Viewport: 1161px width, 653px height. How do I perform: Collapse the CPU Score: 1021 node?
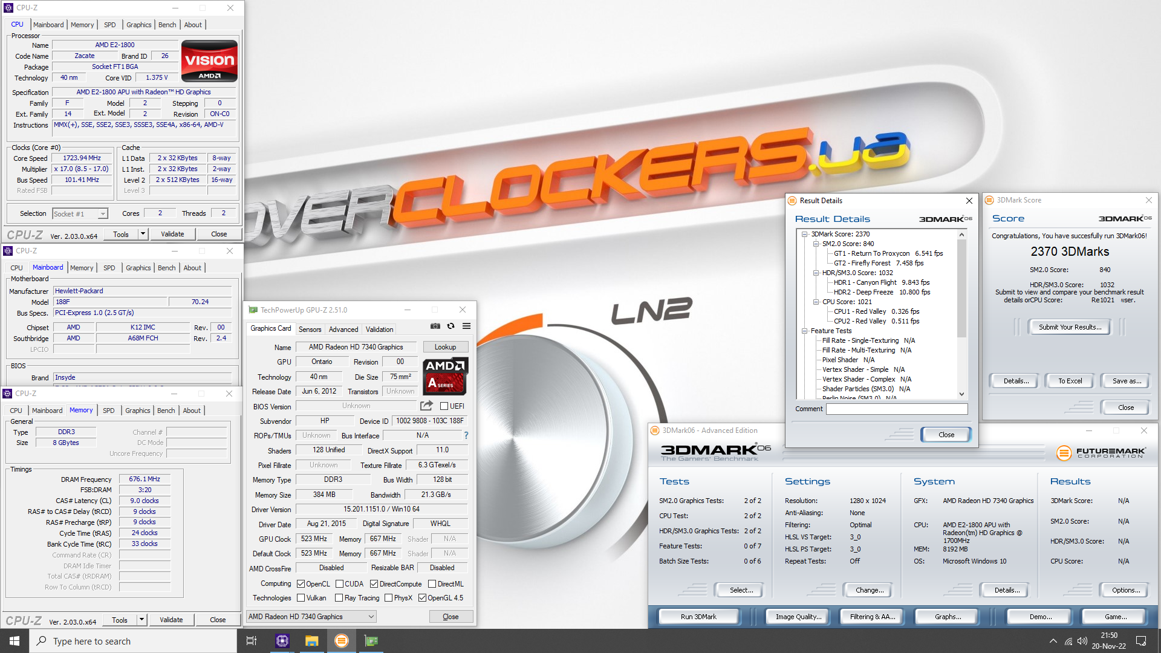816,302
